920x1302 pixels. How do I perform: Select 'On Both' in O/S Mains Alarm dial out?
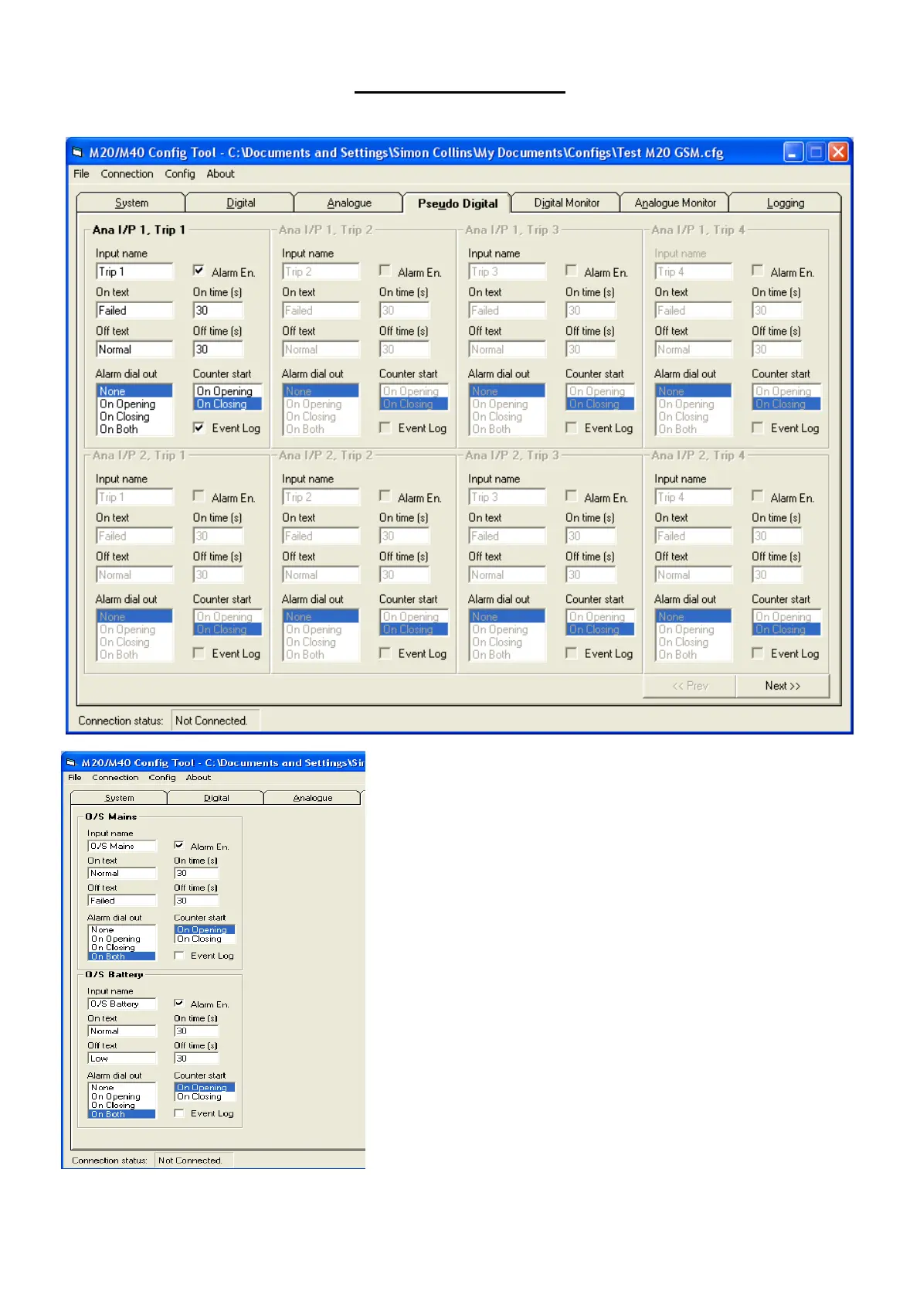122,956
